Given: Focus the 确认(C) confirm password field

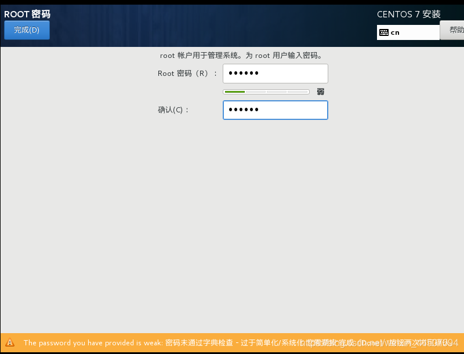Looking at the screenshot, I should (x=275, y=110).
